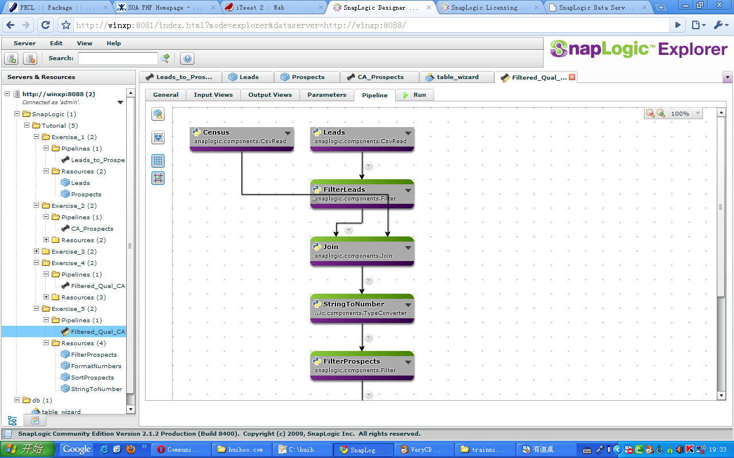Click the topmost canvas tool icon
Viewport: 734px width, 458px height.
158,114
